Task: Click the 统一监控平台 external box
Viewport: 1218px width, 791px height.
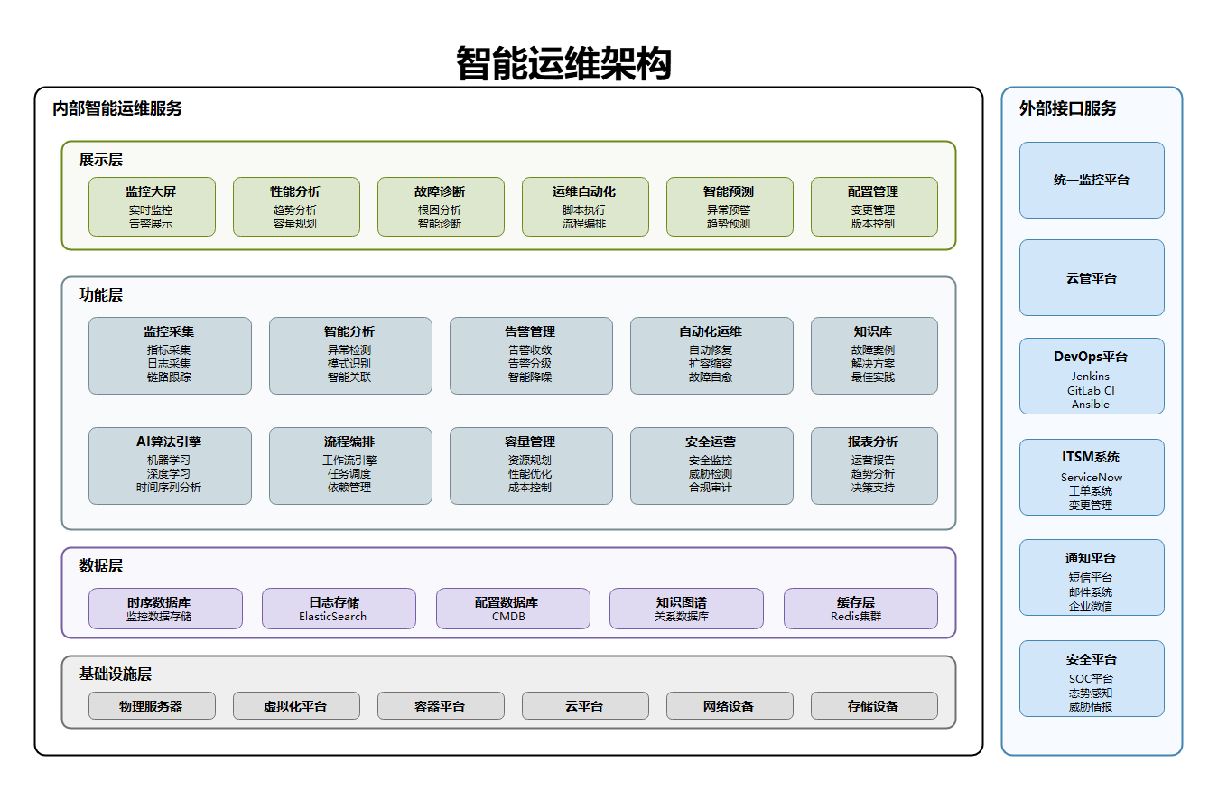Action: pyautogui.click(x=1092, y=181)
